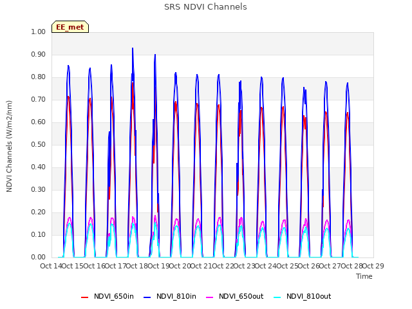Click the blue spike peak reaching 0.90
This screenshot has height=309, width=412.
click(x=155, y=55)
